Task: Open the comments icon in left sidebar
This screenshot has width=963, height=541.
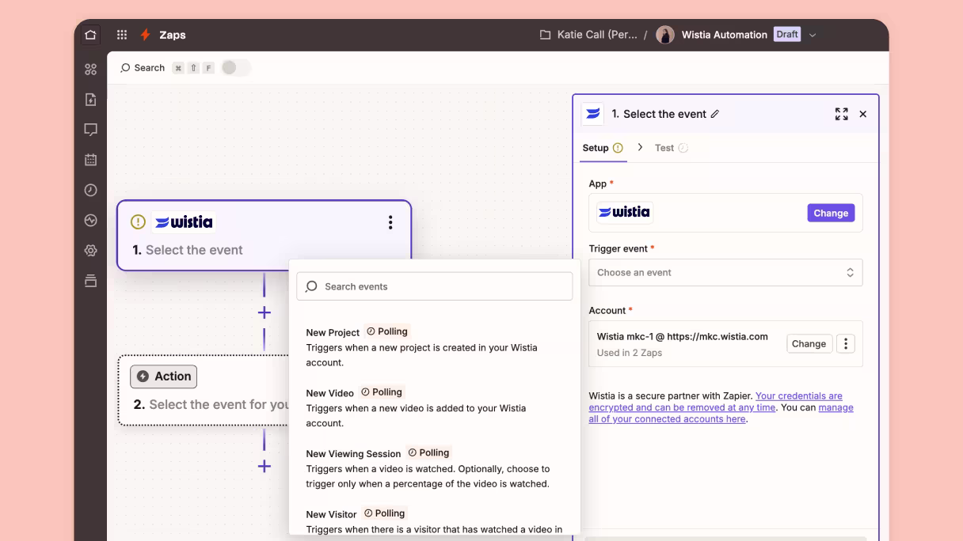Action: coord(90,130)
